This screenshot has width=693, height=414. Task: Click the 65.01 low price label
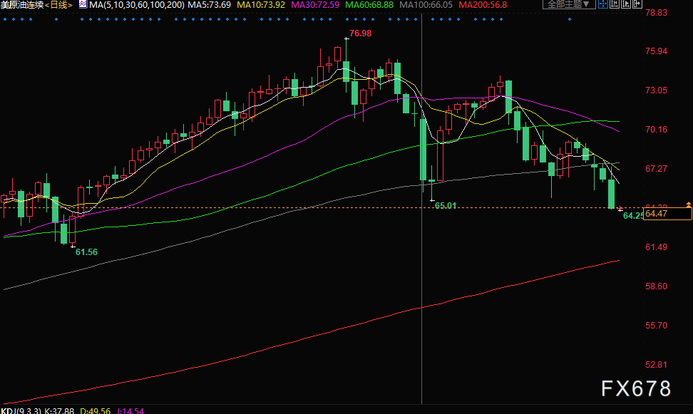point(446,205)
